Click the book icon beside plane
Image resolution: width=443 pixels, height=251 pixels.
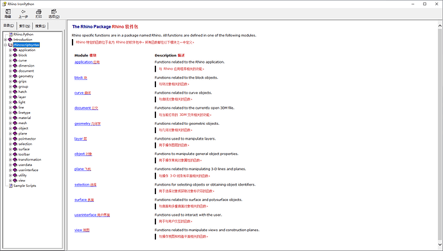(15, 134)
